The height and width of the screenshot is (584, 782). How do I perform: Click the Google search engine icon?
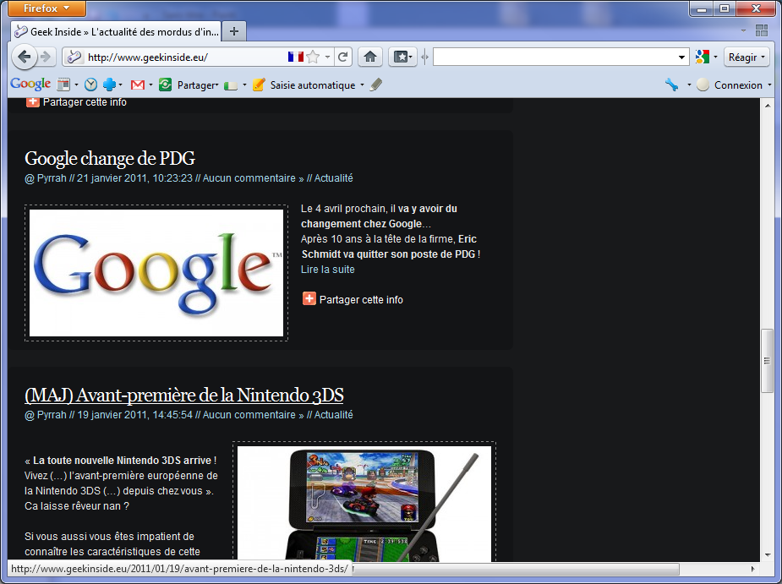tap(703, 57)
